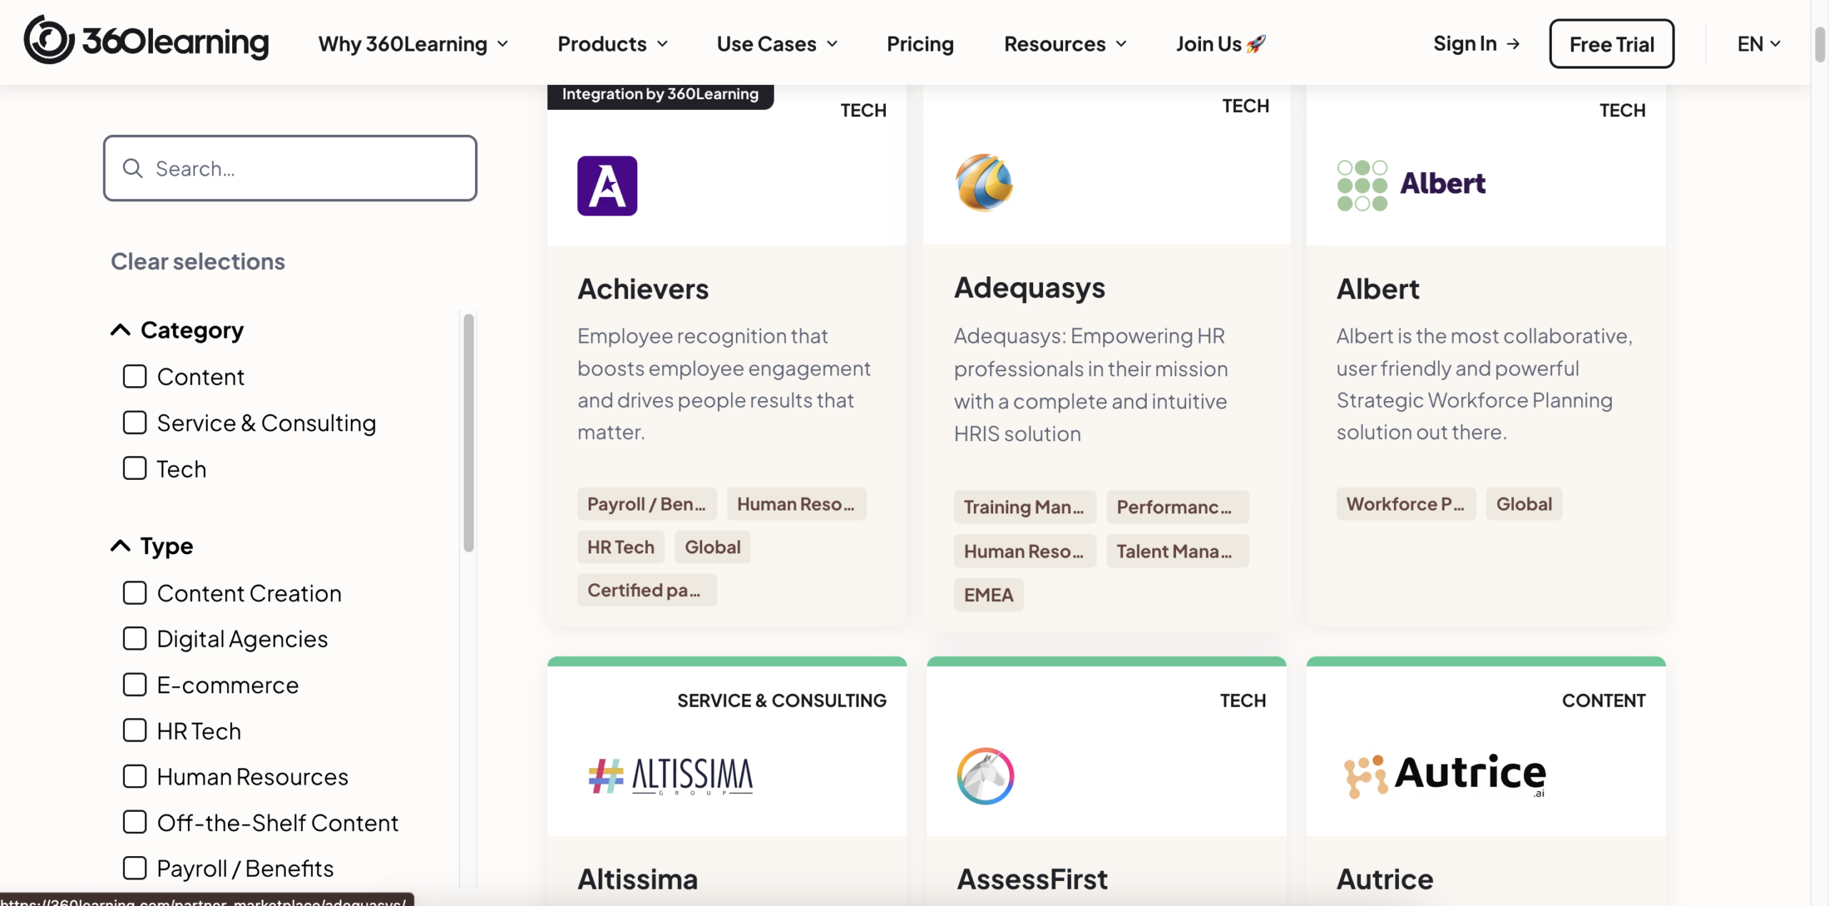Click the Global tag on Achievers
Image resolution: width=1829 pixels, height=906 pixels.
(712, 547)
